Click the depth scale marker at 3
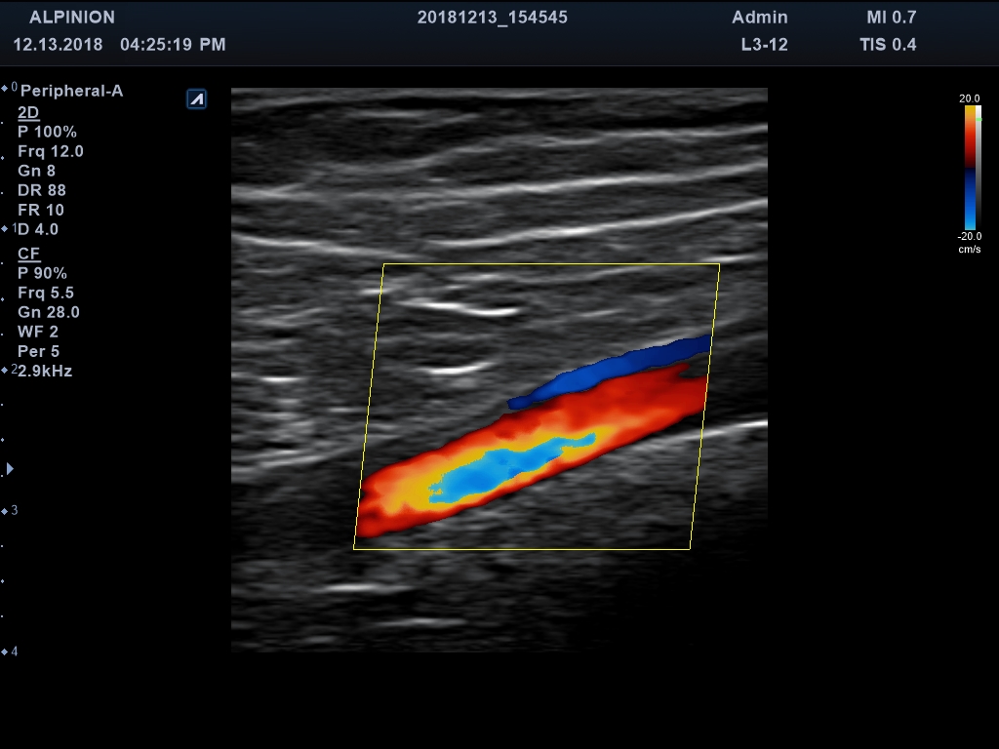This screenshot has width=999, height=749. [x=10, y=511]
